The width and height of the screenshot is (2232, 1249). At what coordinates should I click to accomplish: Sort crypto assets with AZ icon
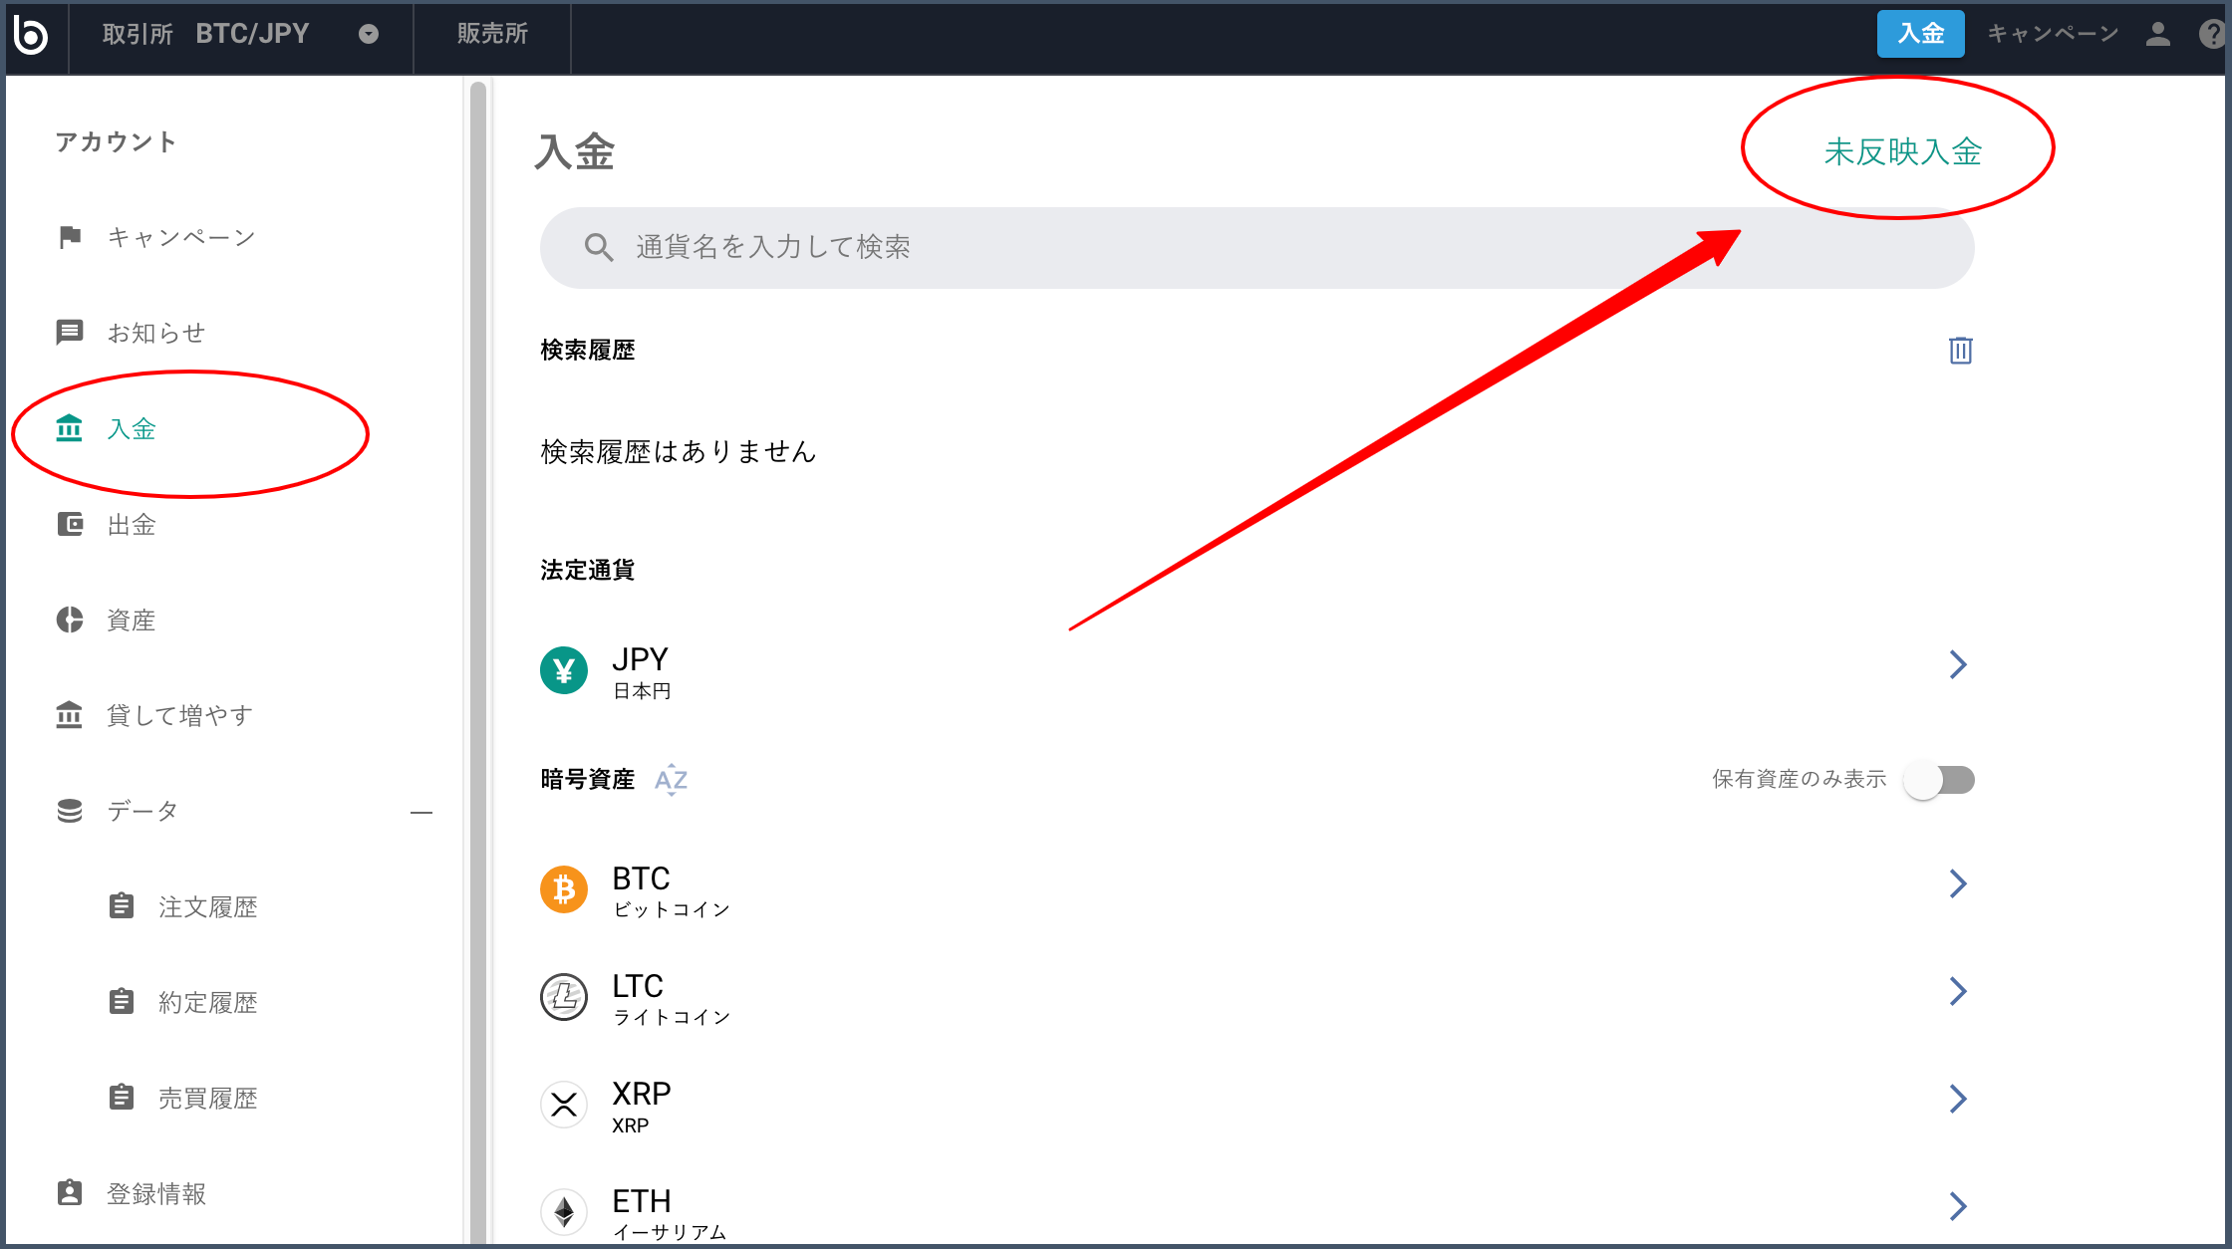tap(671, 779)
